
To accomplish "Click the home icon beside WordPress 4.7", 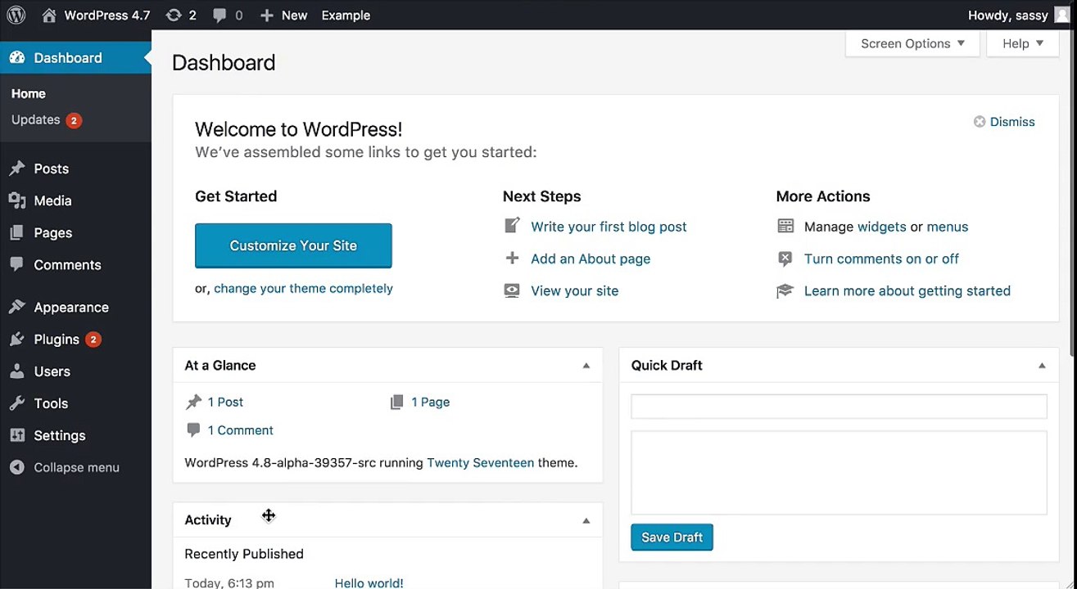I will (49, 15).
